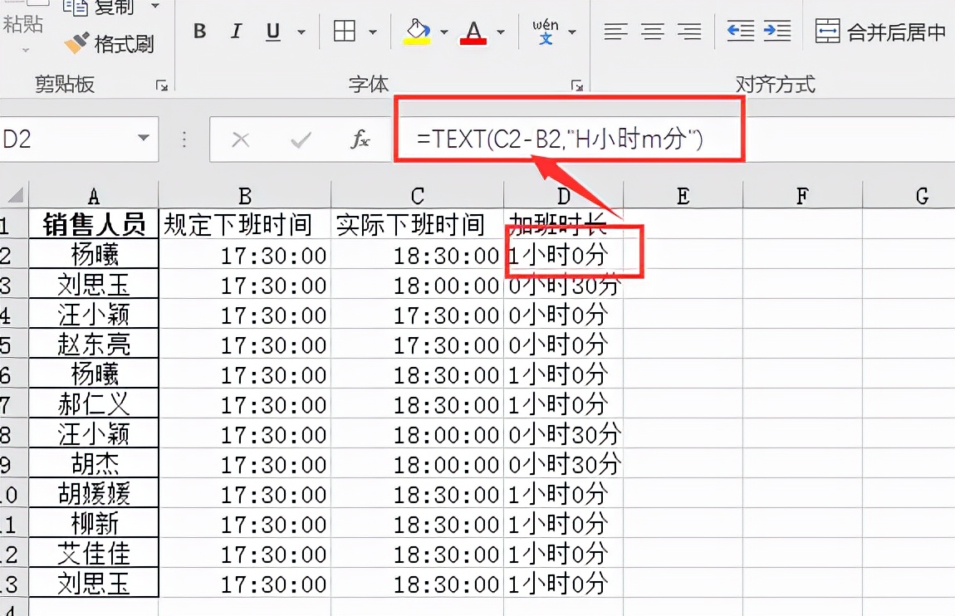This screenshot has width=955, height=616.
Task: Select 0小时0分 in 赵东亮's row
Action: 563,345
